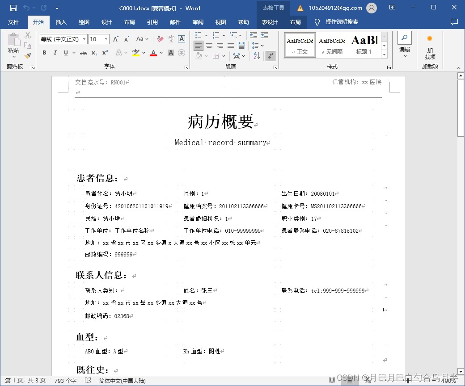Apply red font color to text
Image resolution: width=465 pixels, height=386 pixels.
(152, 53)
